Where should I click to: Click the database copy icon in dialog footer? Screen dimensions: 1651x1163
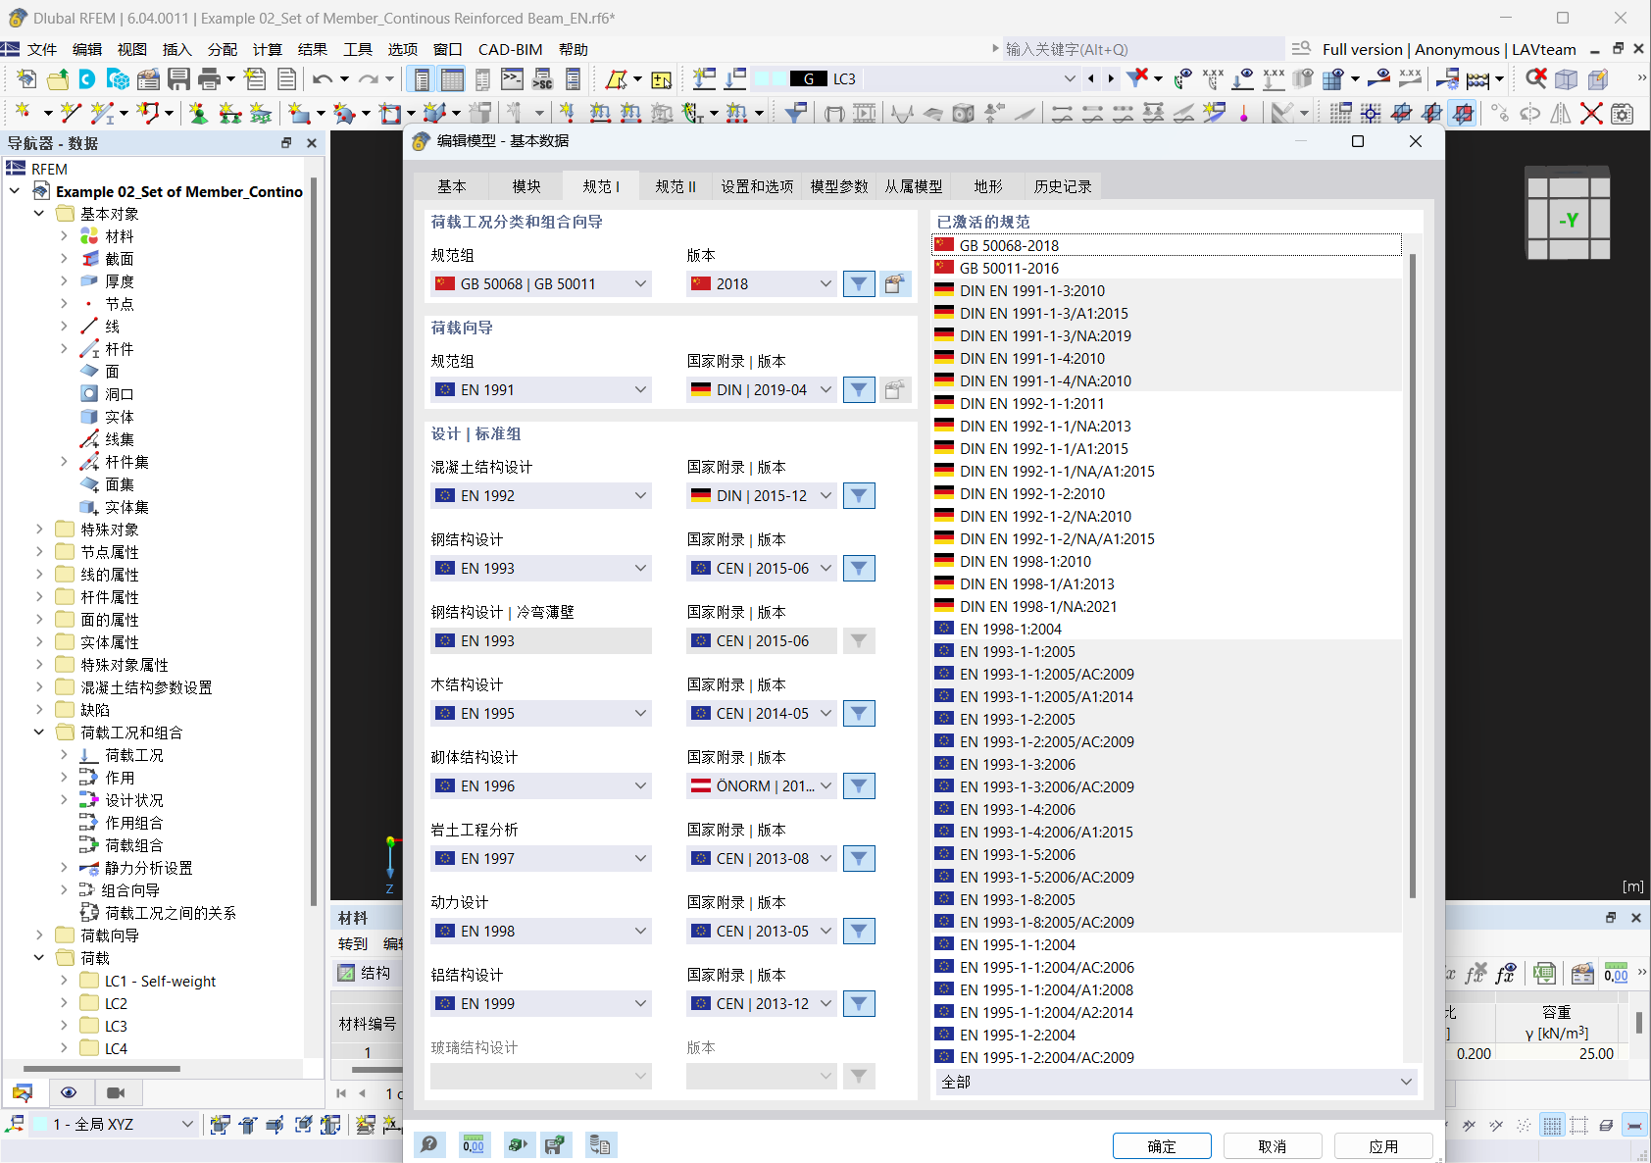pyautogui.click(x=600, y=1144)
